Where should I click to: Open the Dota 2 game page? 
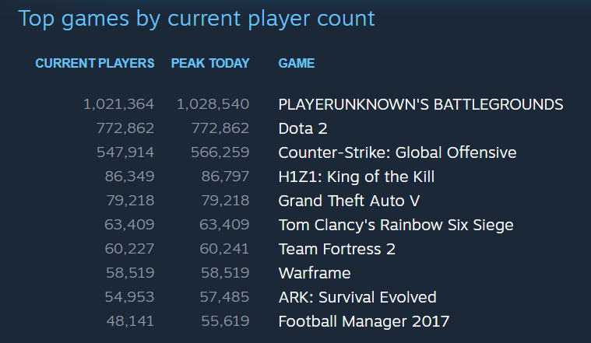pyautogui.click(x=303, y=128)
